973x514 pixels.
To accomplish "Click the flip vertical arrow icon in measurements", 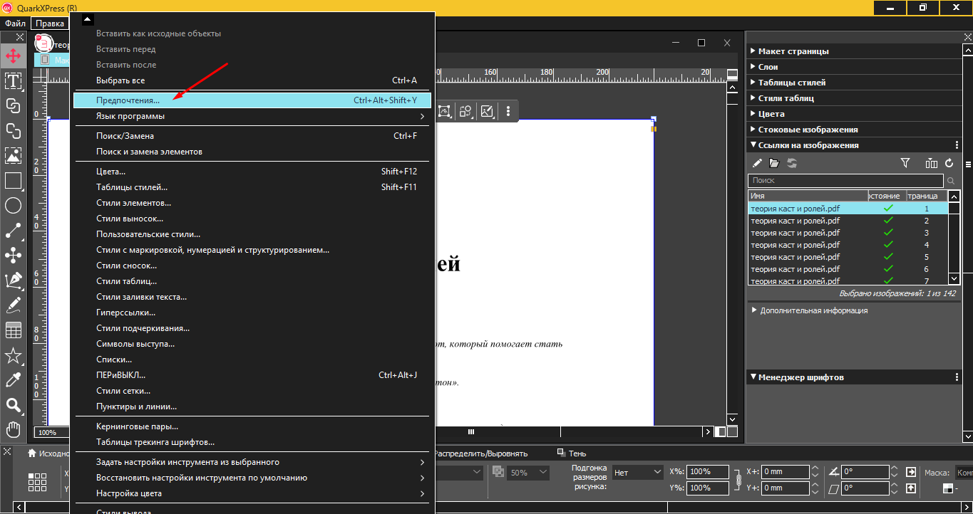I will pyautogui.click(x=911, y=488).
